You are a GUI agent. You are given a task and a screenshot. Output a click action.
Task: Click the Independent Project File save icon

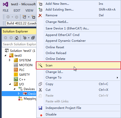click(x=40, y=108)
